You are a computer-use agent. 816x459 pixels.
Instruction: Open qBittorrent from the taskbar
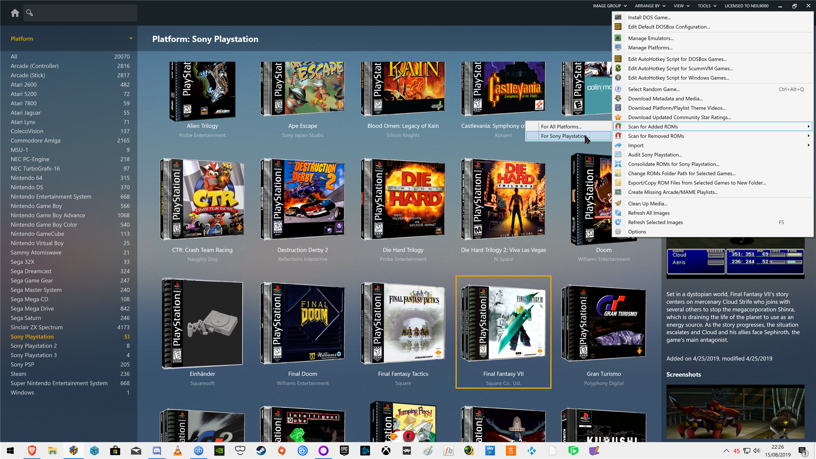point(198,450)
